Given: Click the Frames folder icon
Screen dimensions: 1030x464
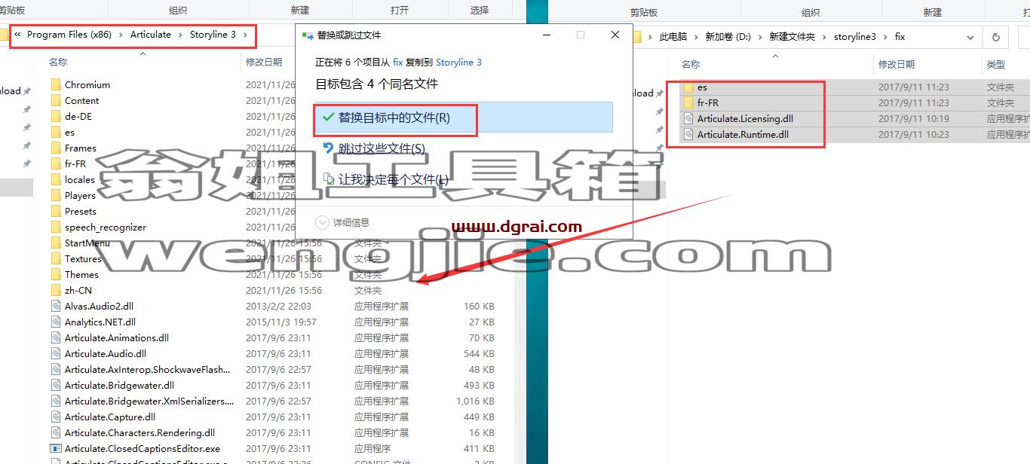Looking at the screenshot, I should tap(56, 148).
